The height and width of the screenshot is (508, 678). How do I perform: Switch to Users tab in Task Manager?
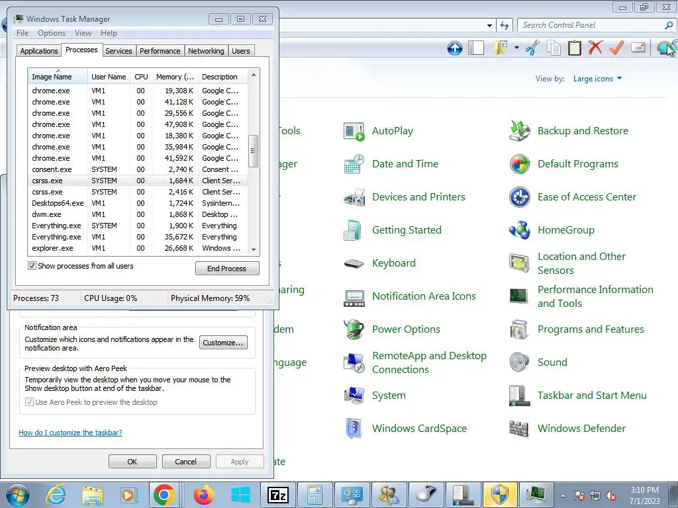point(241,51)
